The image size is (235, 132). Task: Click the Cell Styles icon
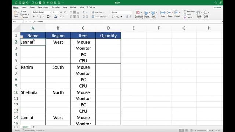pos(153,13)
